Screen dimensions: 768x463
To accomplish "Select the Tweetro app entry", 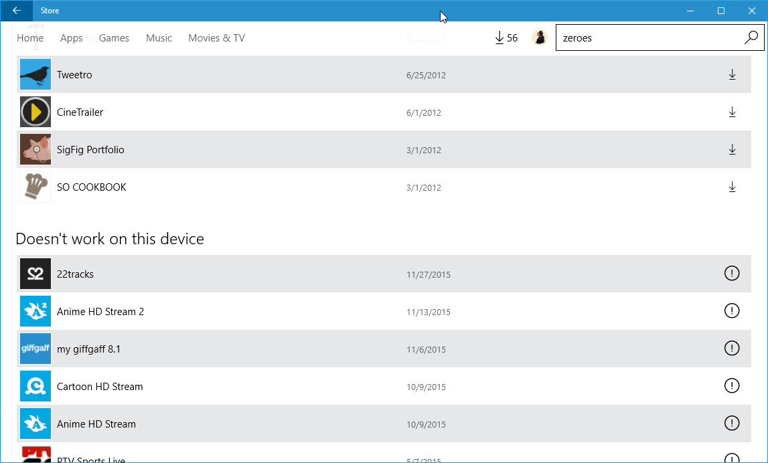I will [74, 75].
